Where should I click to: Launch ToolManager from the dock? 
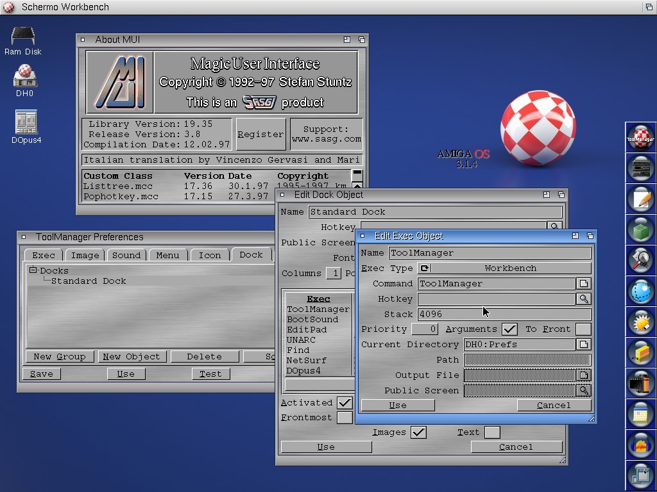pyautogui.click(x=640, y=137)
